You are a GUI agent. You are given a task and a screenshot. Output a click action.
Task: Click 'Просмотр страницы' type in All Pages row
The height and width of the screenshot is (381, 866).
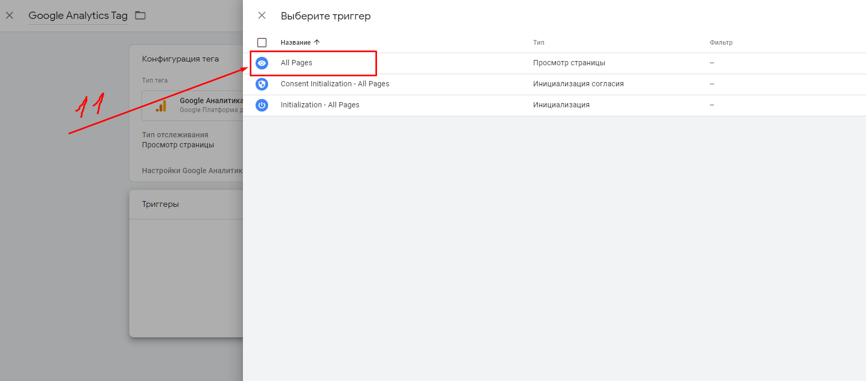click(569, 63)
